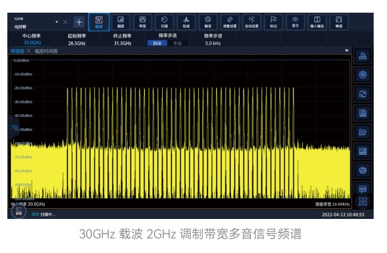Click the floppy disk save icon
This screenshot has height=253, width=387.
tap(362, 113)
